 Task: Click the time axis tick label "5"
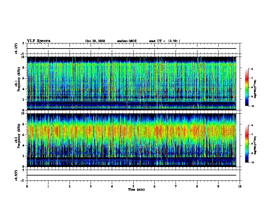(133, 186)
